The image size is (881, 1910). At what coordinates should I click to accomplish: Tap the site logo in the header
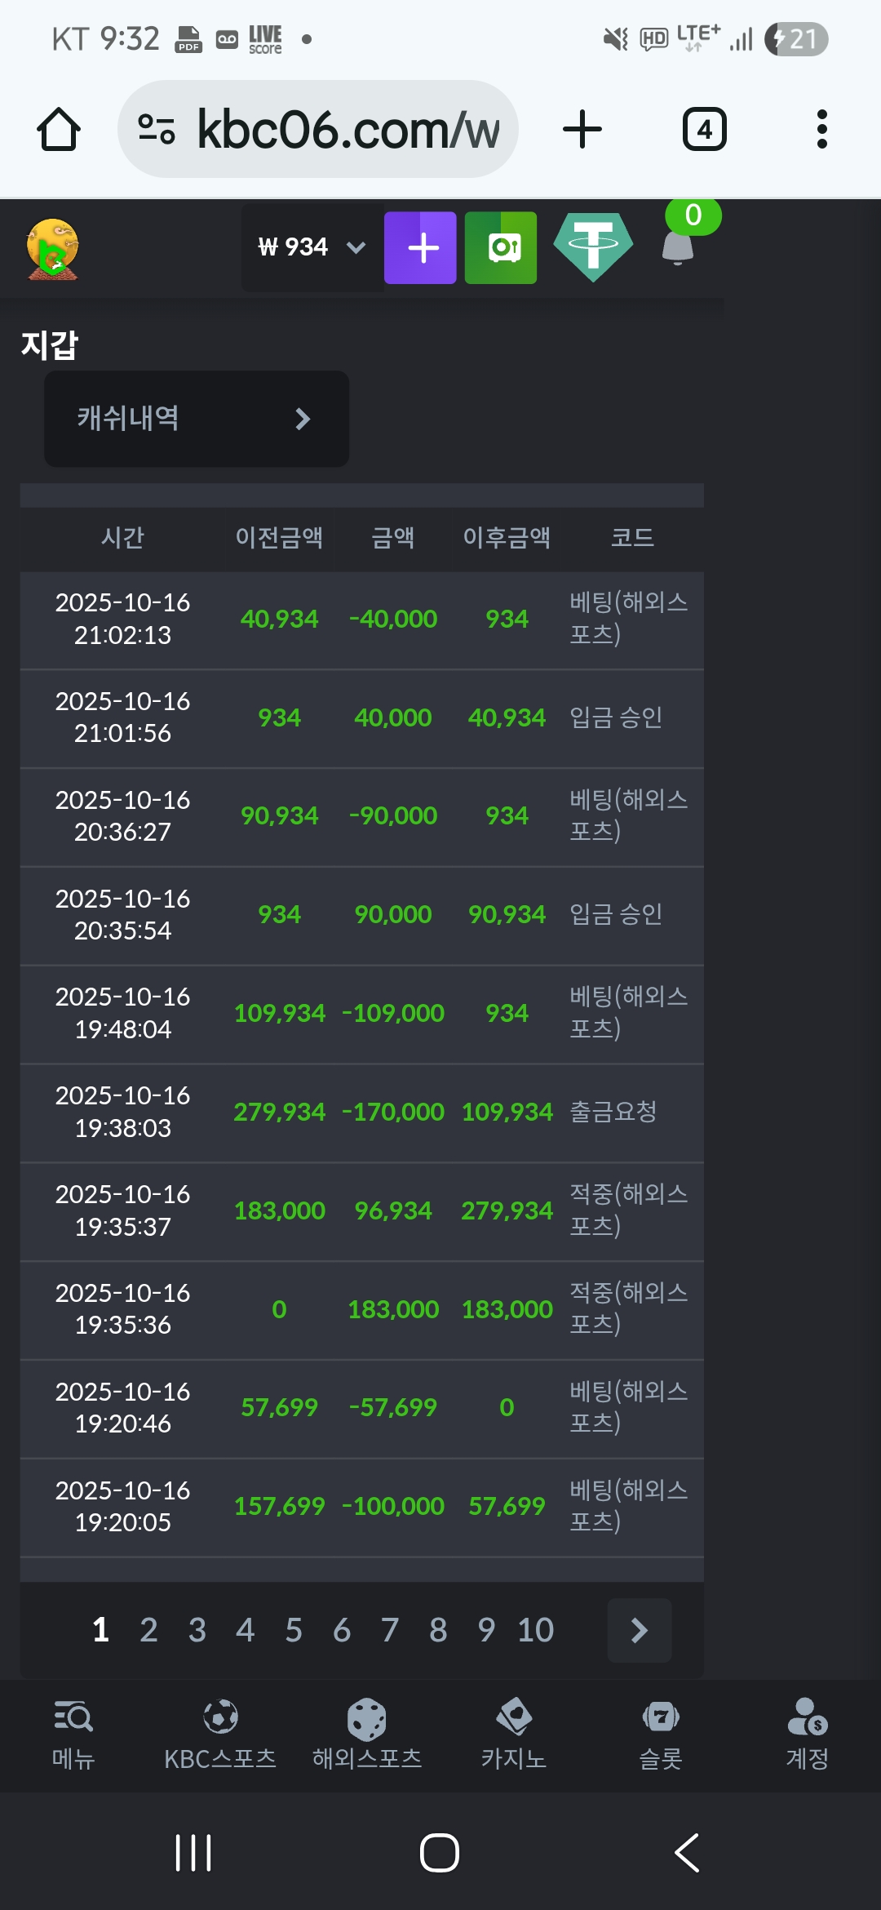tap(53, 249)
